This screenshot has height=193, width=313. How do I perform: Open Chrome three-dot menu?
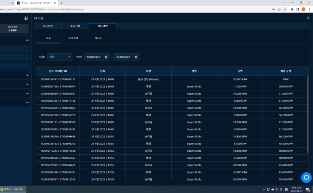point(309,9)
